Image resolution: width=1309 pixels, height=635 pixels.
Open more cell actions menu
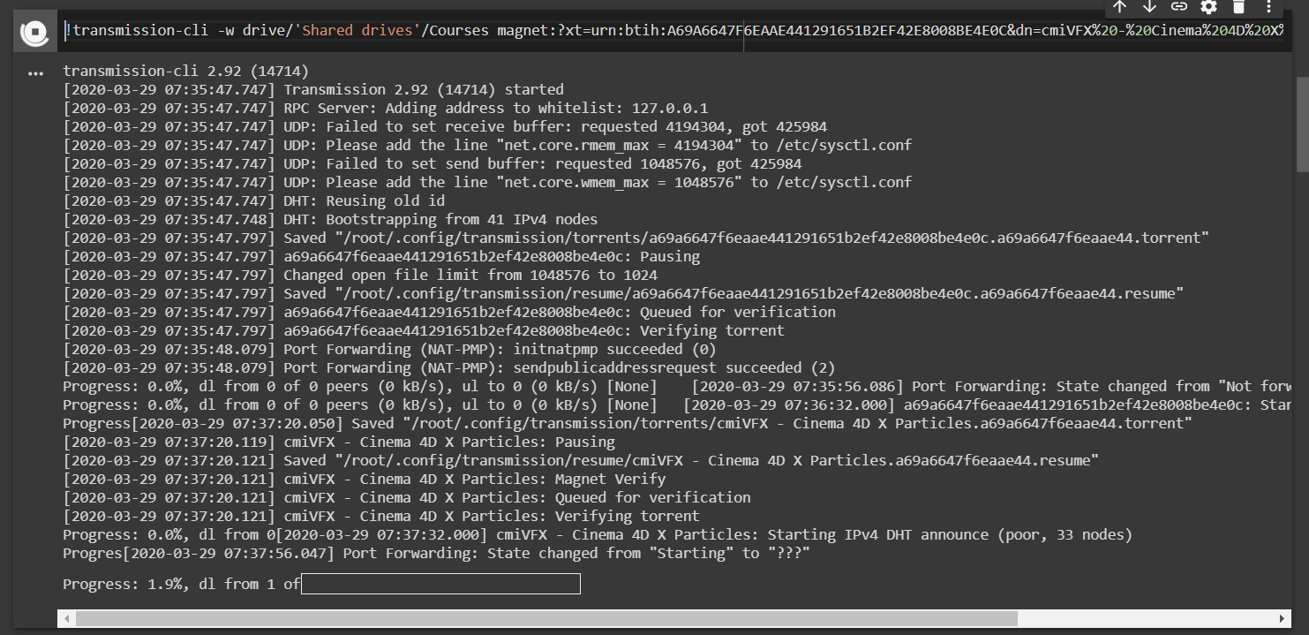pyautogui.click(x=1268, y=7)
